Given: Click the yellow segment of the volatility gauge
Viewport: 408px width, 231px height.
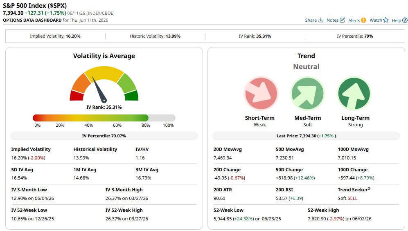Looking at the screenshot, I should pos(104,73).
